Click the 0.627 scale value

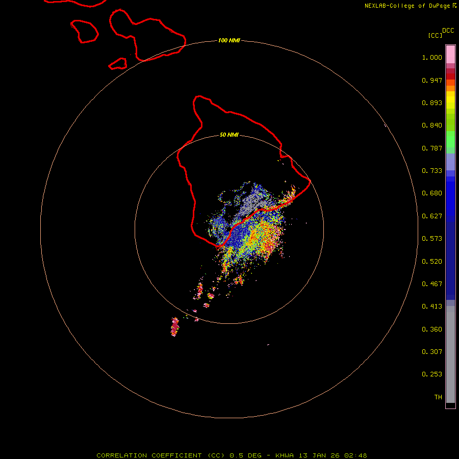tap(432, 216)
